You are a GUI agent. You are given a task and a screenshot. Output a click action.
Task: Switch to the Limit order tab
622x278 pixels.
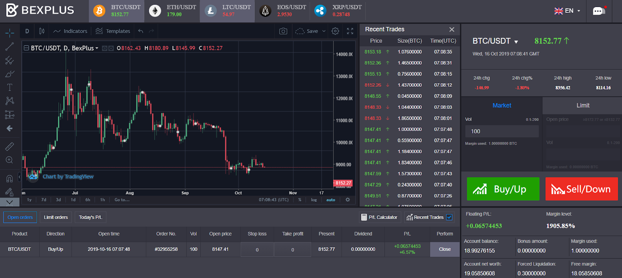coord(582,105)
